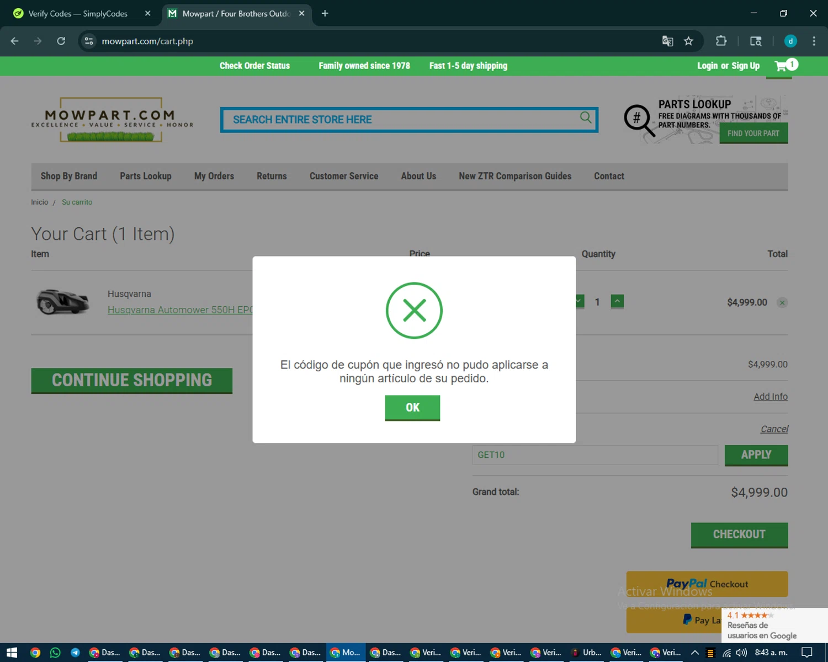The width and height of the screenshot is (828, 662).
Task: Click the Cancel coupon link
Action: (x=774, y=429)
